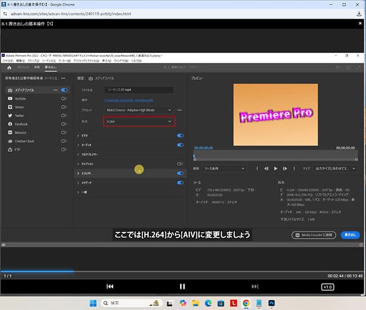This screenshot has width=366, height=310.
Task: Switch to the 編集 workspace tab
Action: (x=35, y=67)
